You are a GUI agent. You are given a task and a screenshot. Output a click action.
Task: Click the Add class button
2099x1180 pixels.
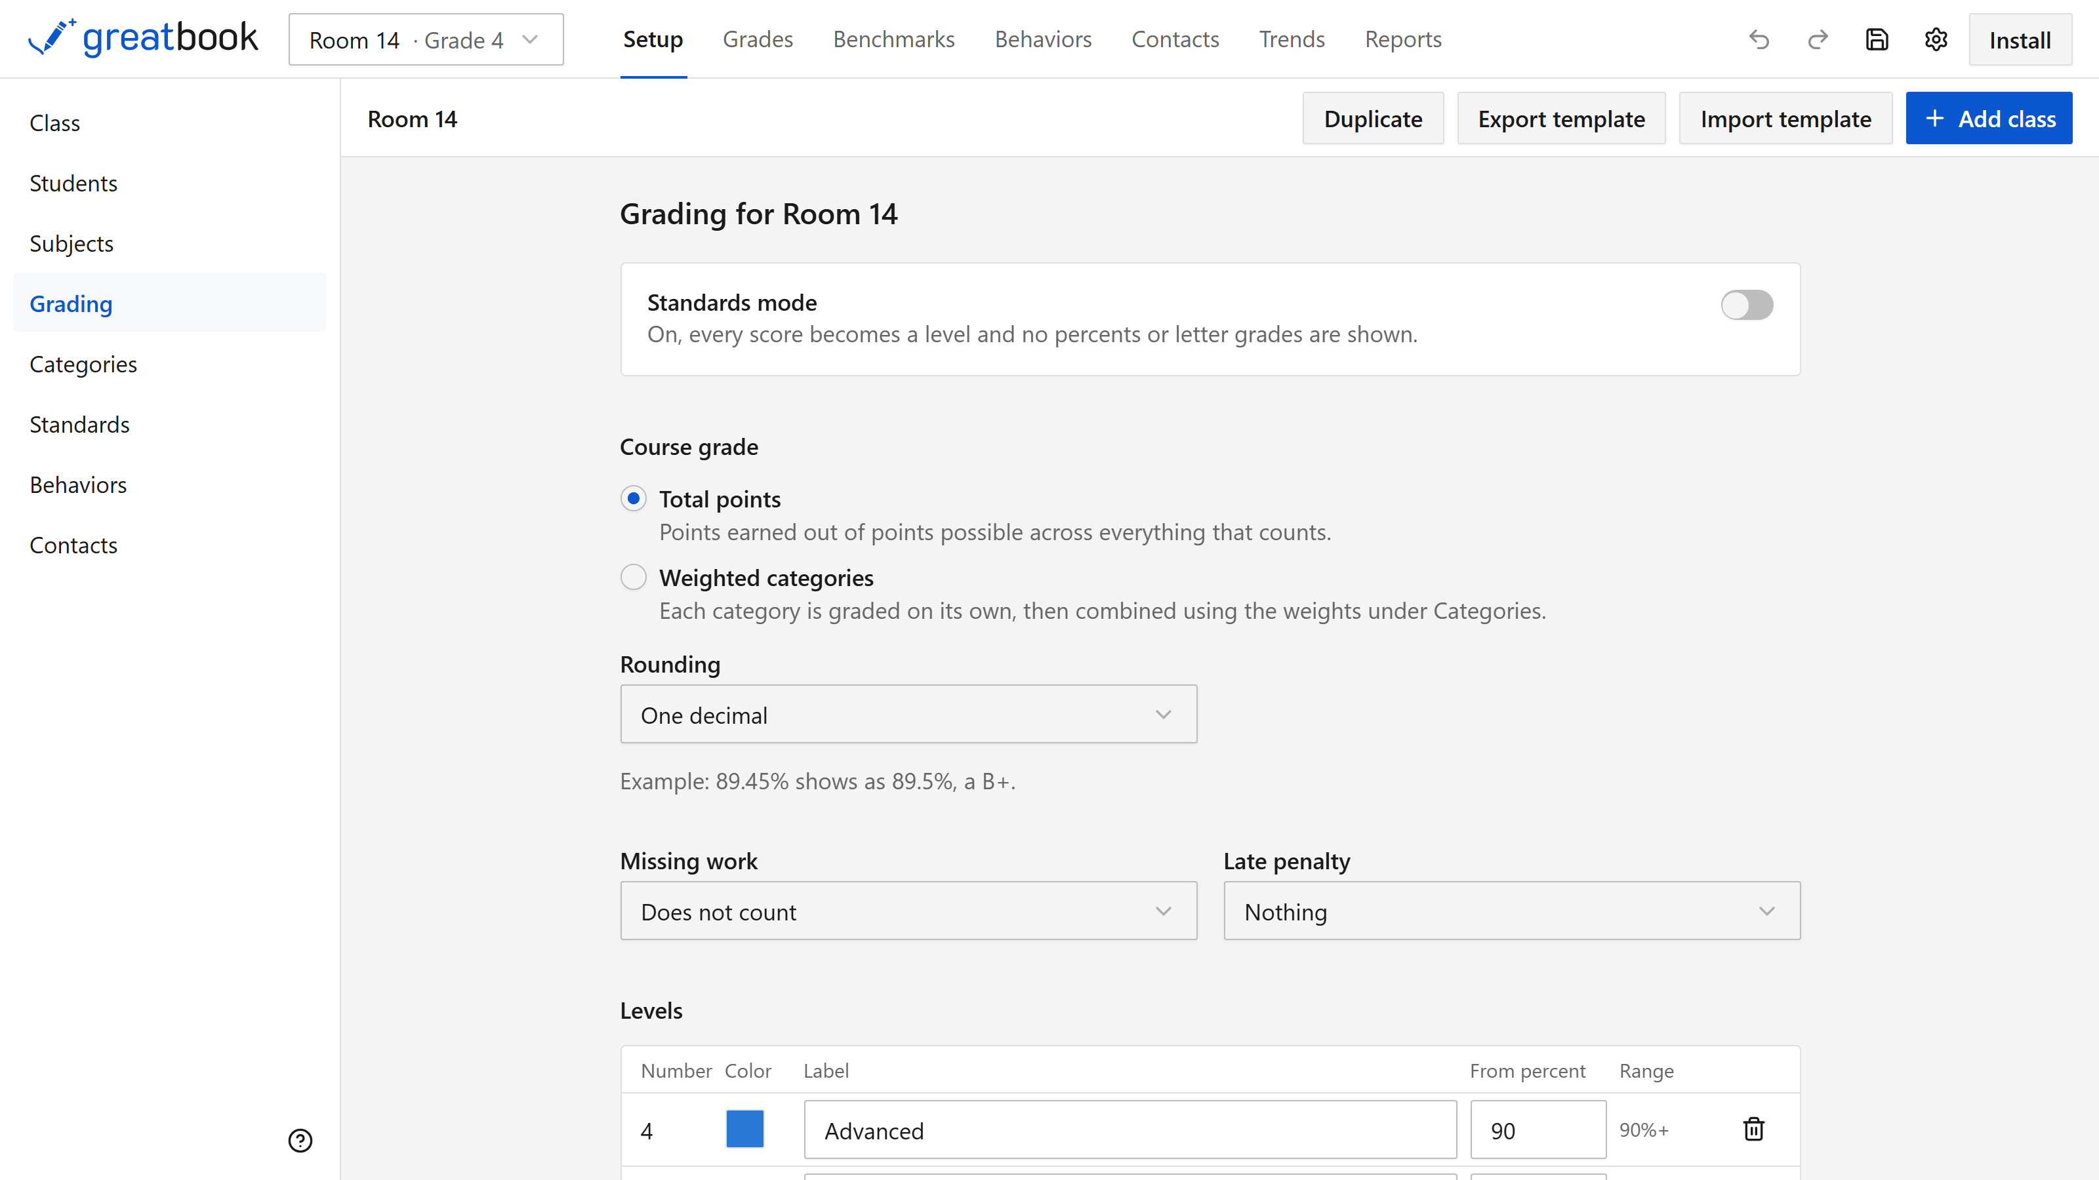(1988, 119)
